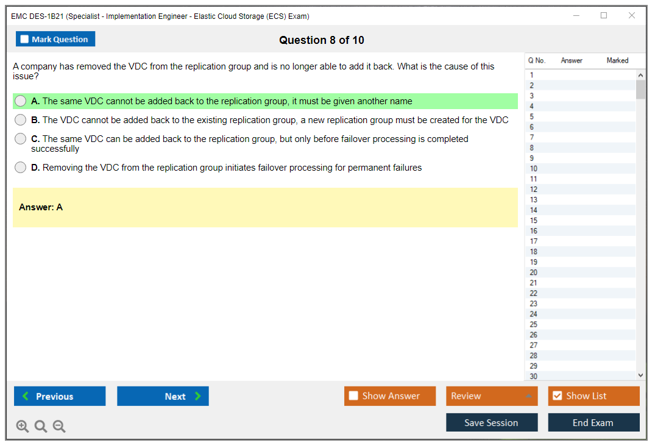Go to the Next question
The height and width of the screenshot is (448, 655).
tap(163, 396)
